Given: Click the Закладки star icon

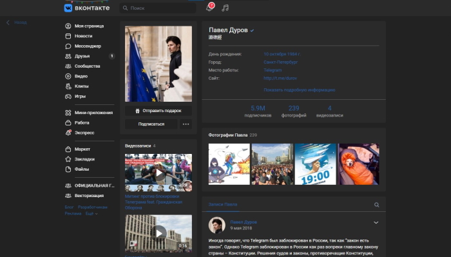Looking at the screenshot, I should click(68, 159).
